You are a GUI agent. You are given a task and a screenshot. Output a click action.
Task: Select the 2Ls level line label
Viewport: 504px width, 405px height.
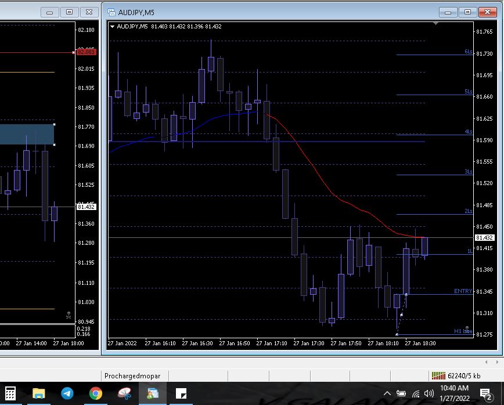point(469,211)
